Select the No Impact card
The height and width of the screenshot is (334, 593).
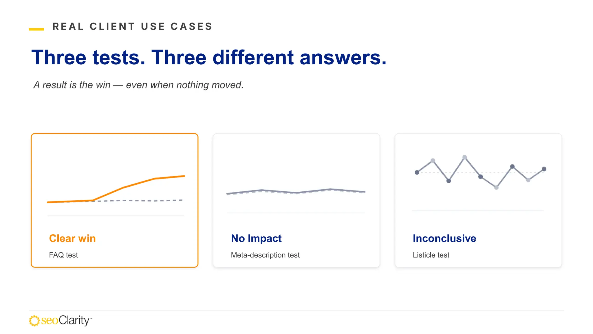click(296, 200)
